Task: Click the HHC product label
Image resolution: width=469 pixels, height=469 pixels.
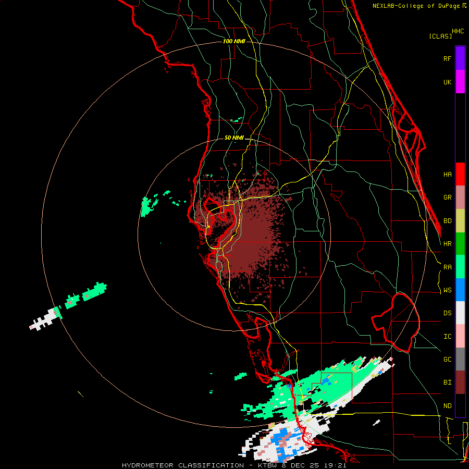Action: (458, 31)
